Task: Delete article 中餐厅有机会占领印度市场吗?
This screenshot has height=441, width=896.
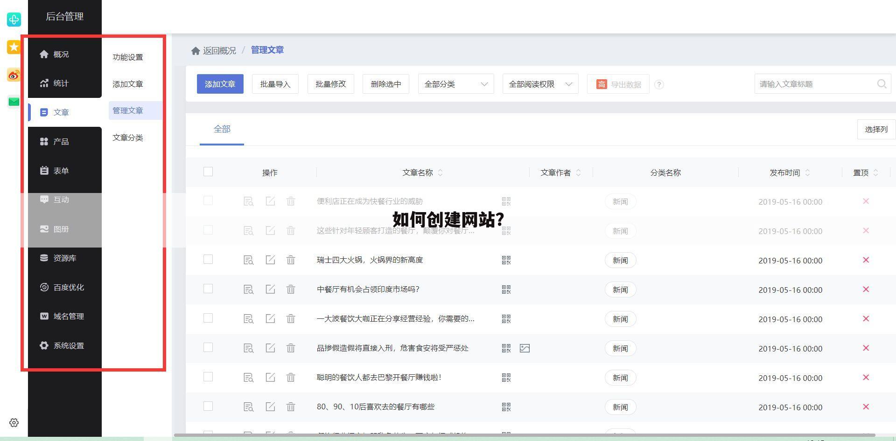Action: [291, 289]
